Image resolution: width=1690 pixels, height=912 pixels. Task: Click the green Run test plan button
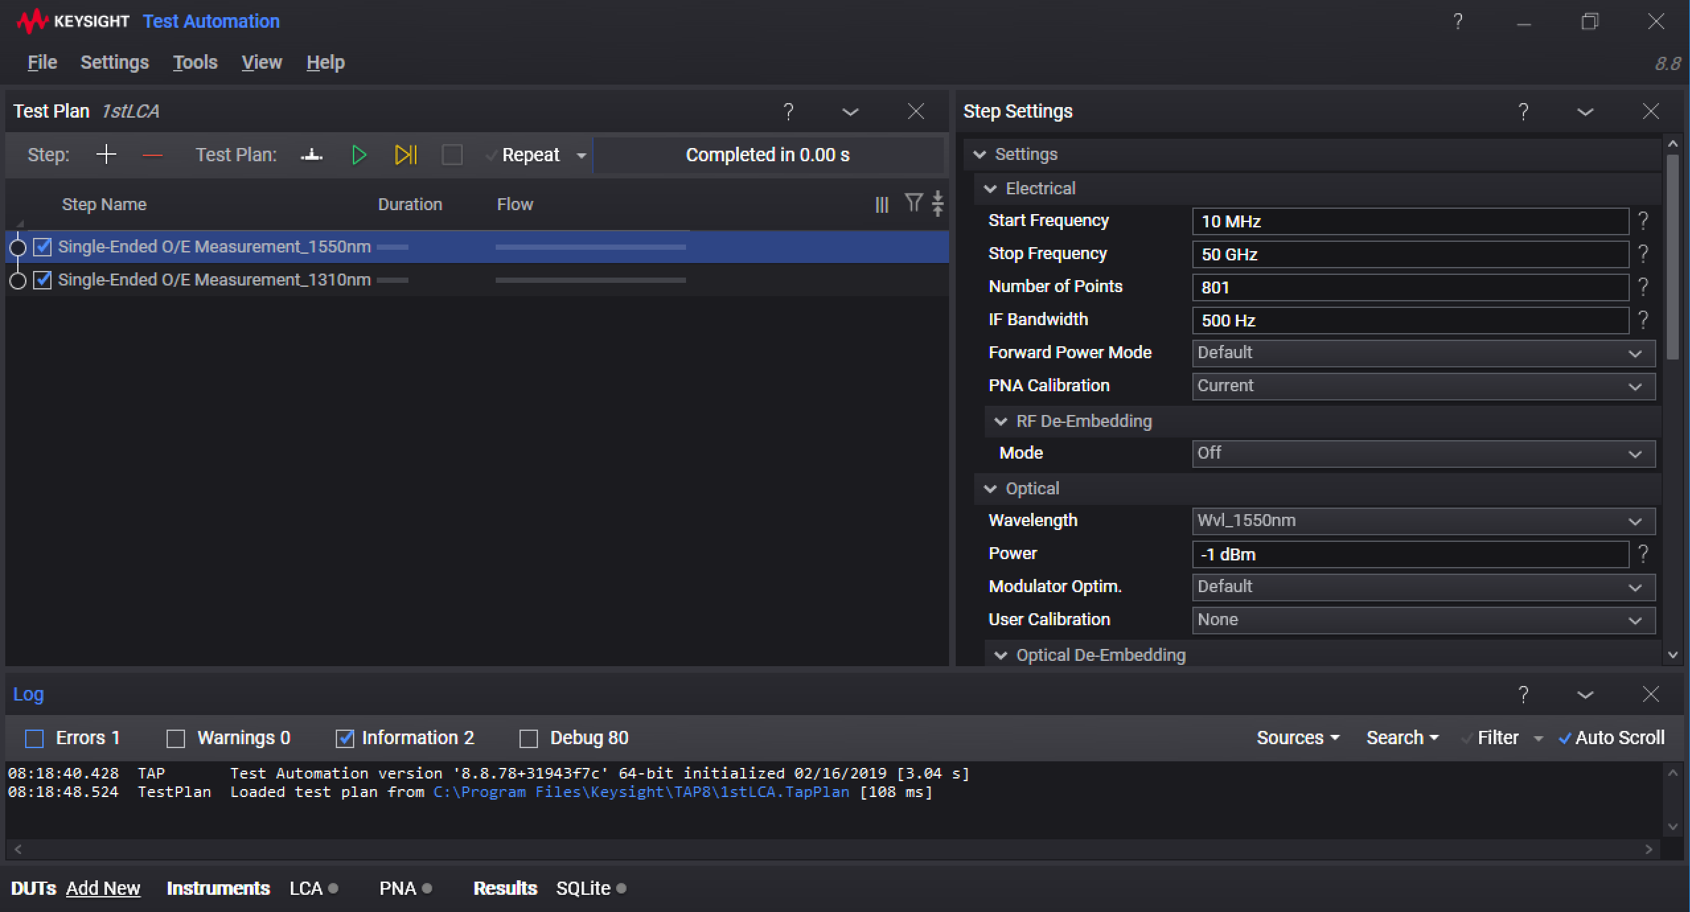coord(359,155)
